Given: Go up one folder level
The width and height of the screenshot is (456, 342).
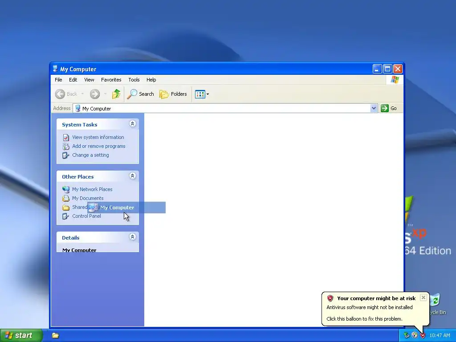Looking at the screenshot, I should tap(116, 94).
